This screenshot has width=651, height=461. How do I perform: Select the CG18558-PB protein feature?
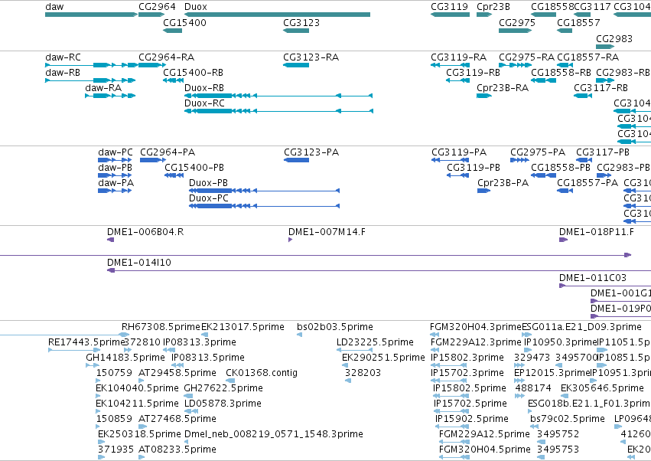pos(543,175)
